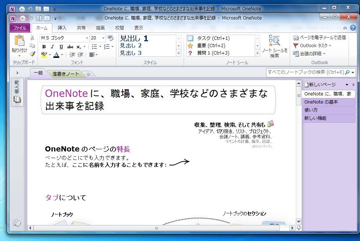Customize the quick access toolbar dropdown

pos(55,18)
